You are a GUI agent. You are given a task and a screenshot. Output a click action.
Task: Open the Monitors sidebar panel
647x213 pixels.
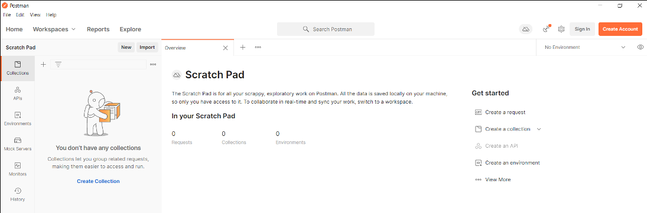[x=17, y=169]
